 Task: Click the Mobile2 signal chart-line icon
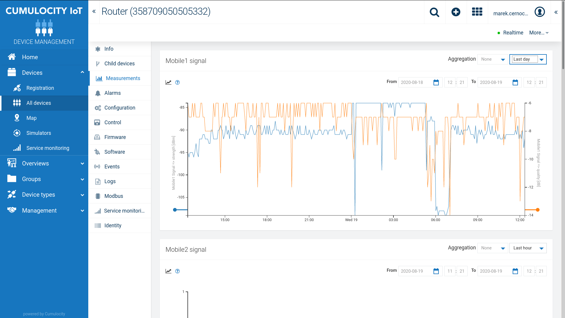168,271
